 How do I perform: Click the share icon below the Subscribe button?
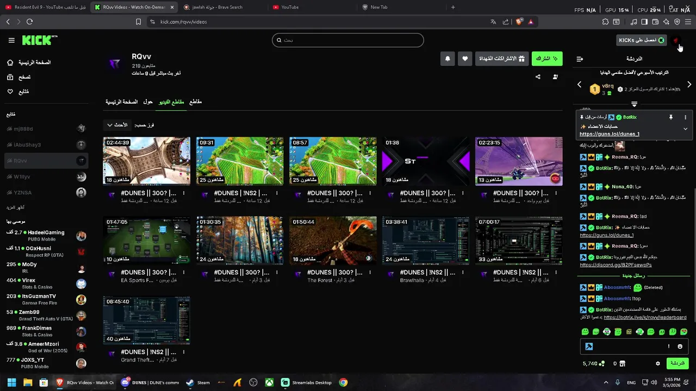pos(538,77)
